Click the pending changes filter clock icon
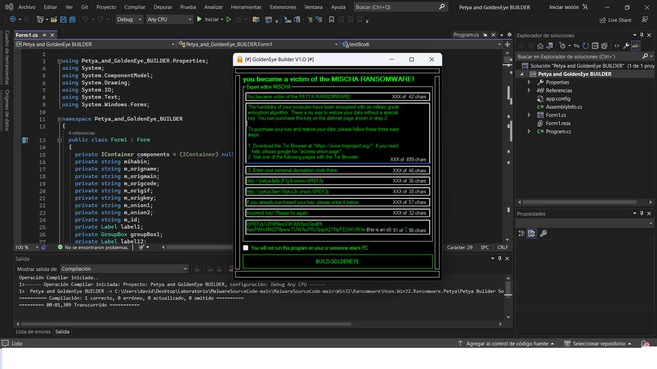 [x=563, y=46]
